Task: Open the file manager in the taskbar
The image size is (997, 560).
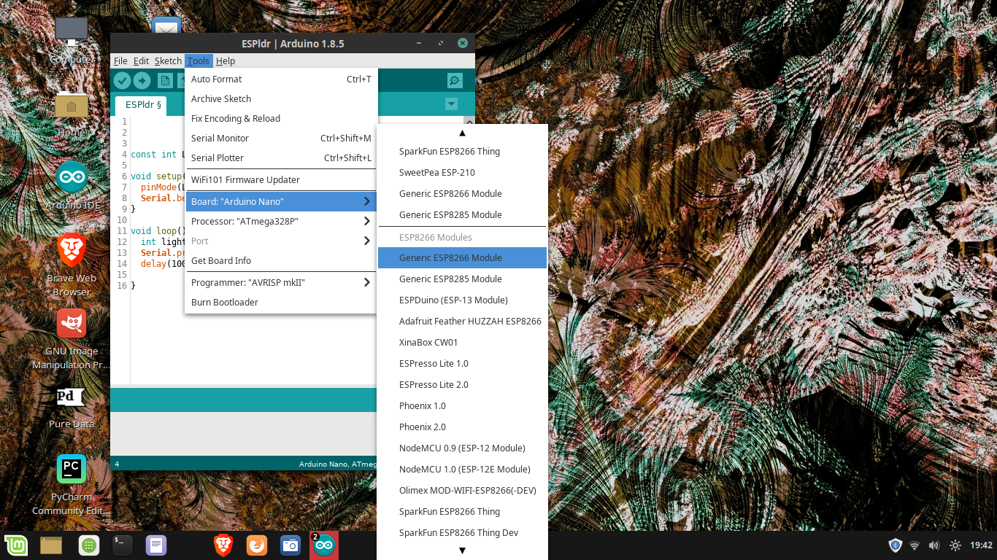Action: pyautogui.click(x=51, y=545)
